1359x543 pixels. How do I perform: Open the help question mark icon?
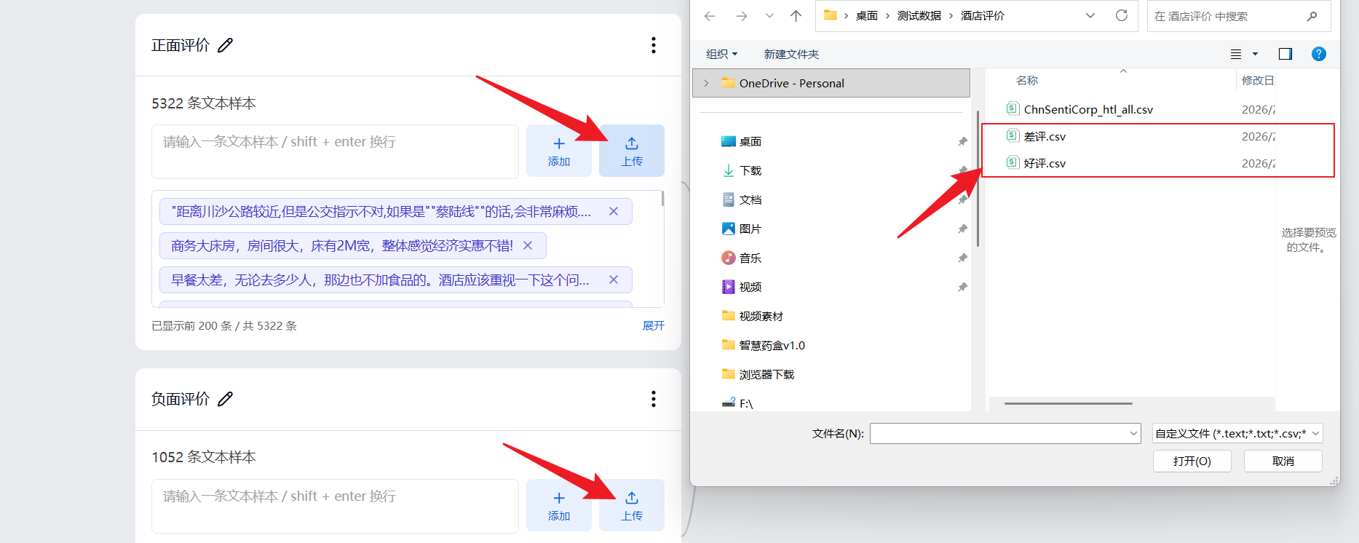point(1318,54)
